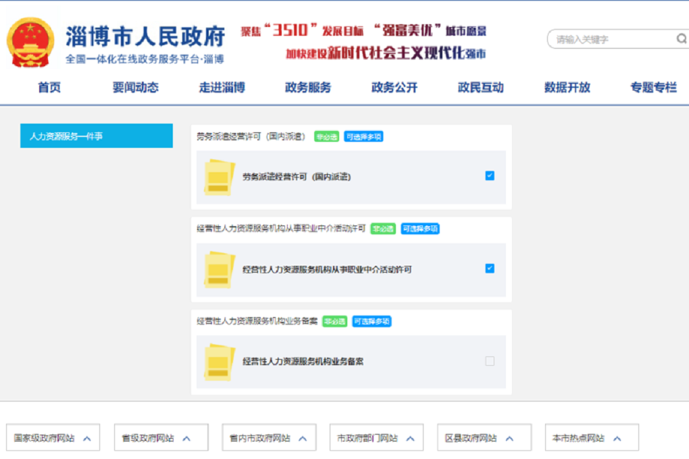Uncheck the 劳务派遣经营许可 (国内派遣) checkbox
Viewport: 689px width, 459px height.
pos(490,176)
